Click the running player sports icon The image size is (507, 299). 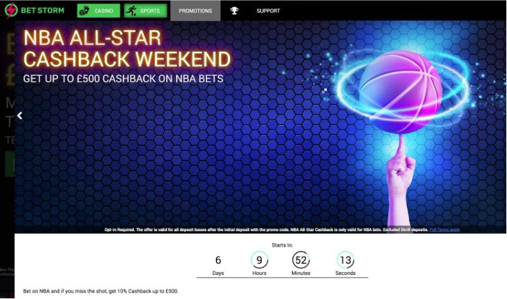(131, 11)
